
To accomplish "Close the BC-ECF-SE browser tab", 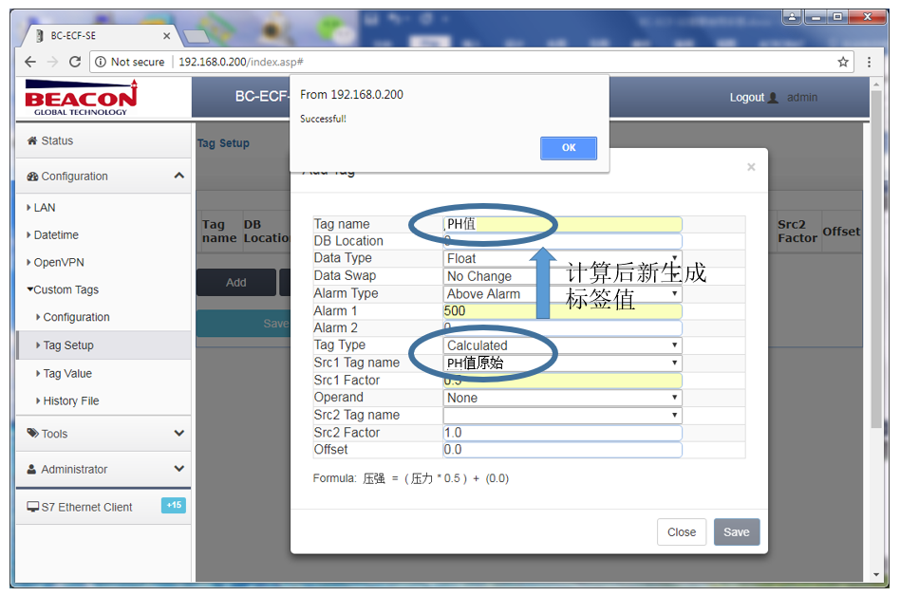I will pyautogui.click(x=167, y=36).
